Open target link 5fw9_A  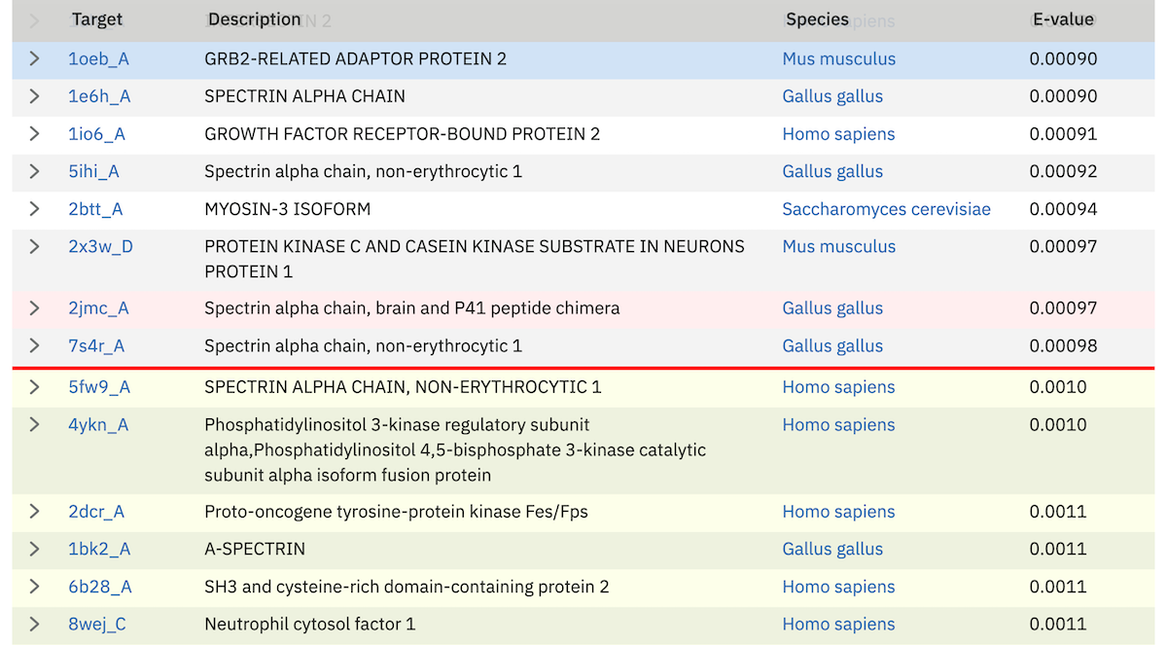tap(99, 387)
